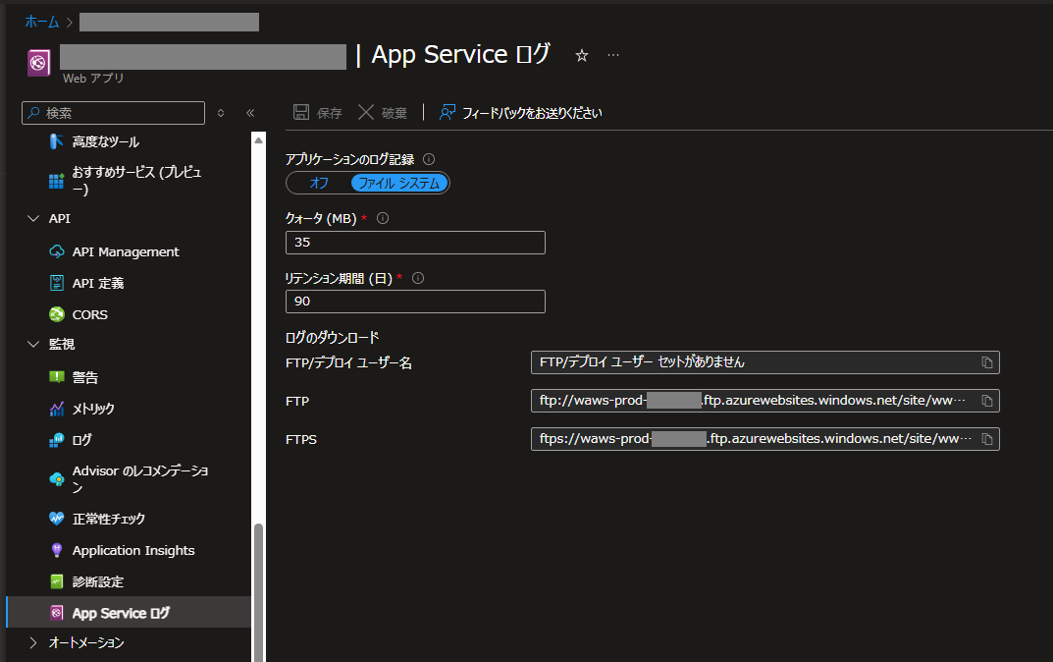Copy the FTPS URL

[x=986, y=439]
